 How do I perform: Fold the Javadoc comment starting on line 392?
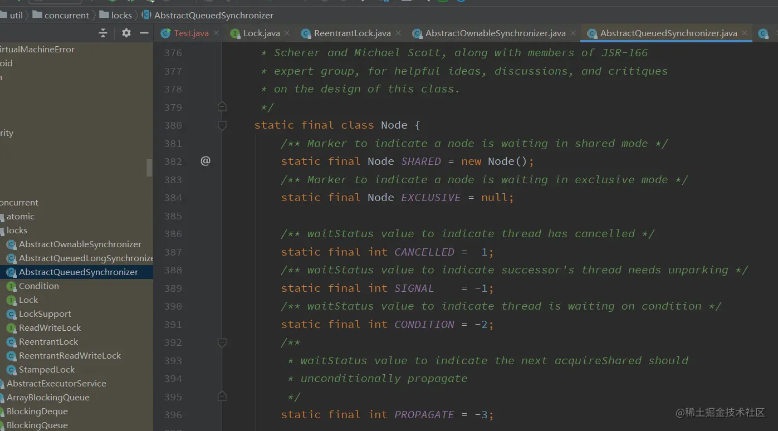(x=222, y=342)
